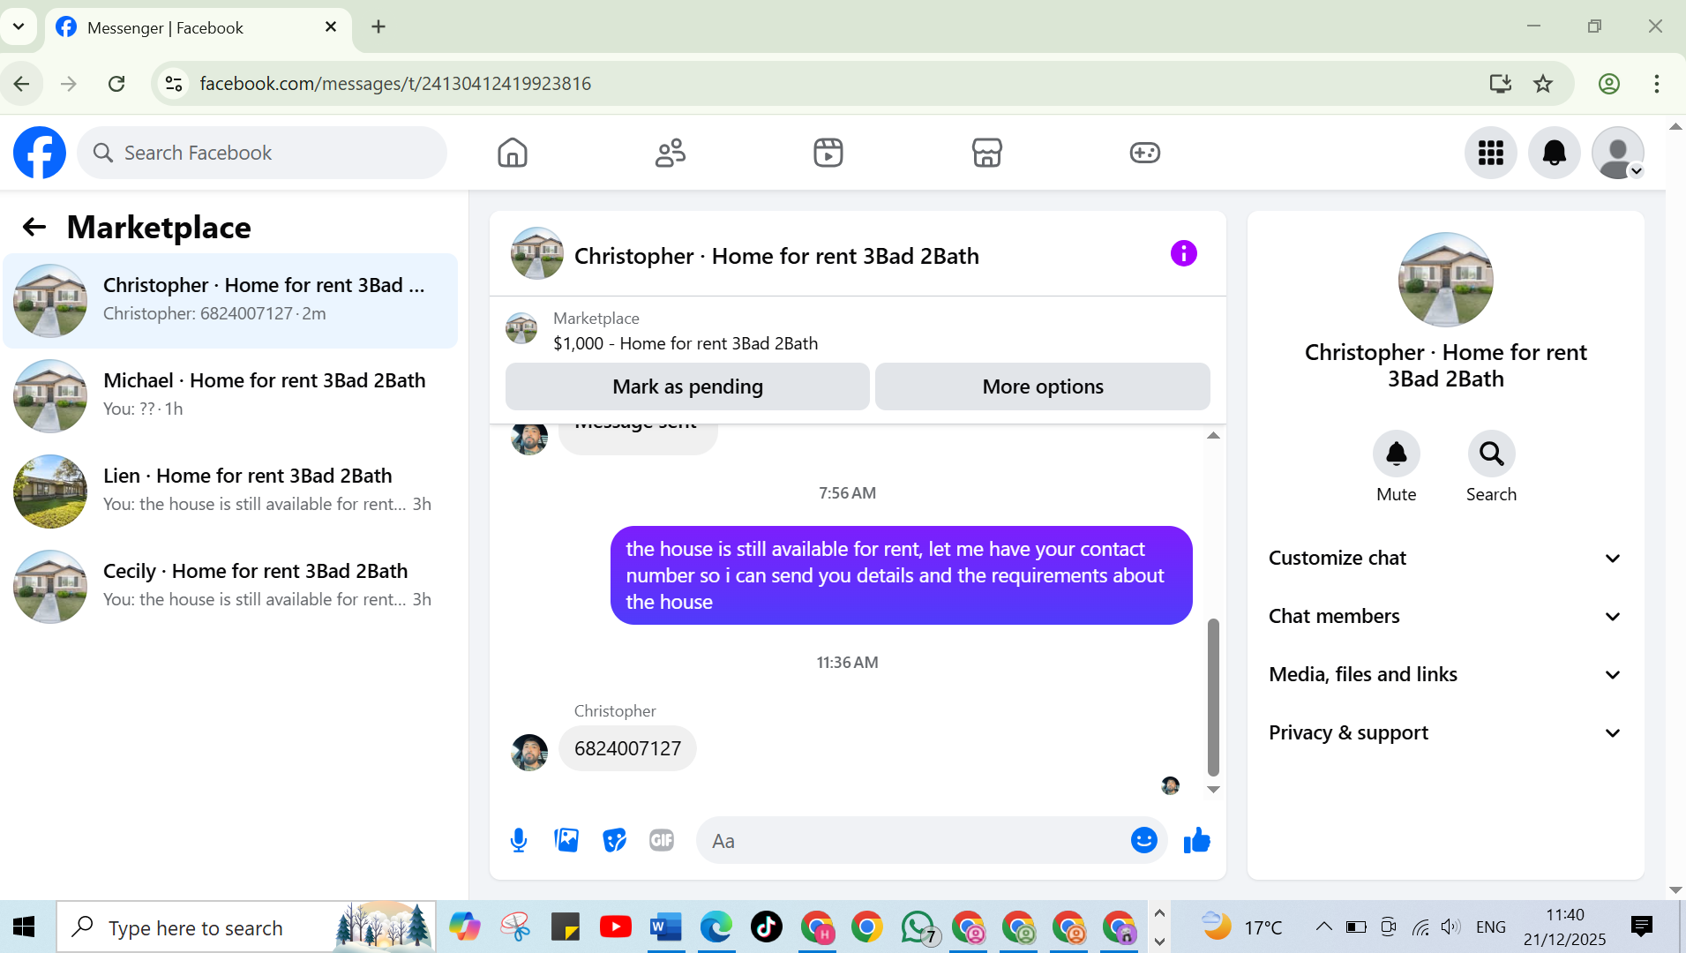The height and width of the screenshot is (953, 1686).
Task: Open Lien's Home for rent conversation
Action: click(230, 492)
